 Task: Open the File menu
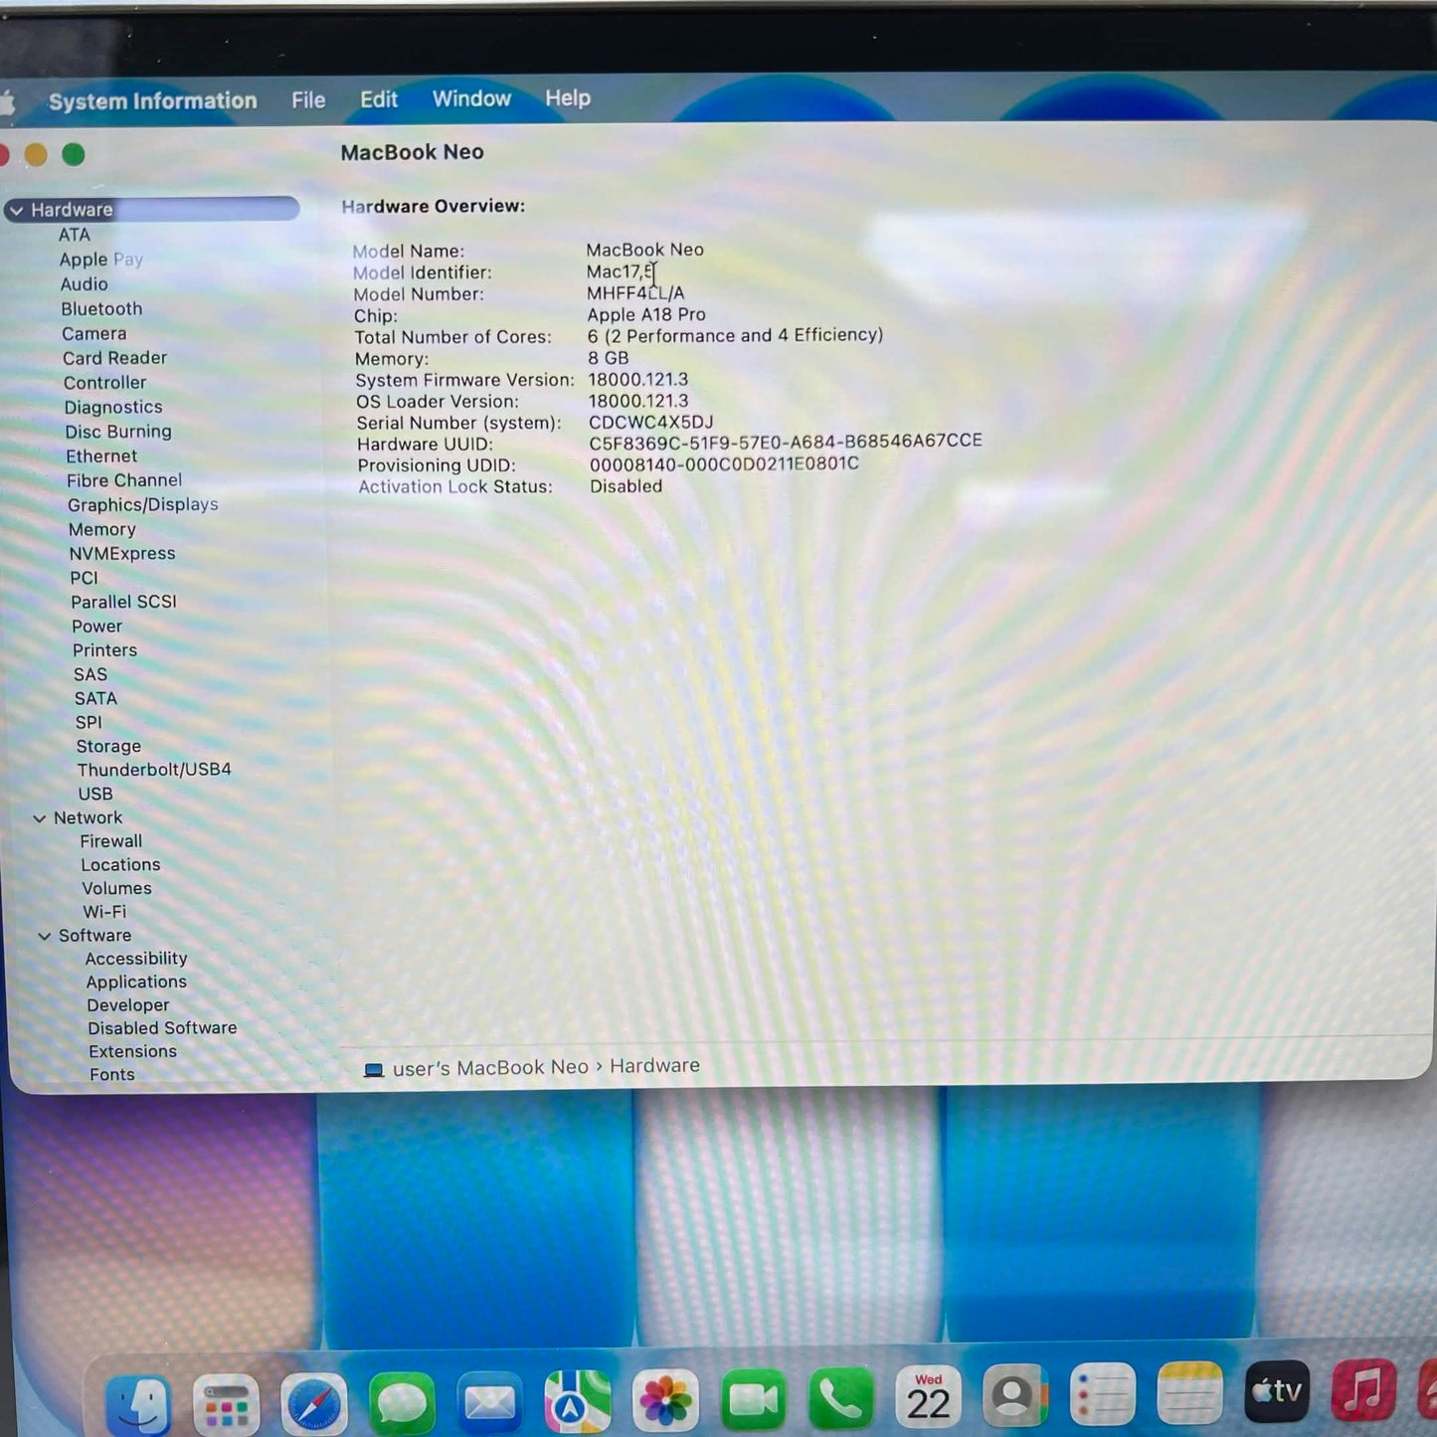click(308, 100)
